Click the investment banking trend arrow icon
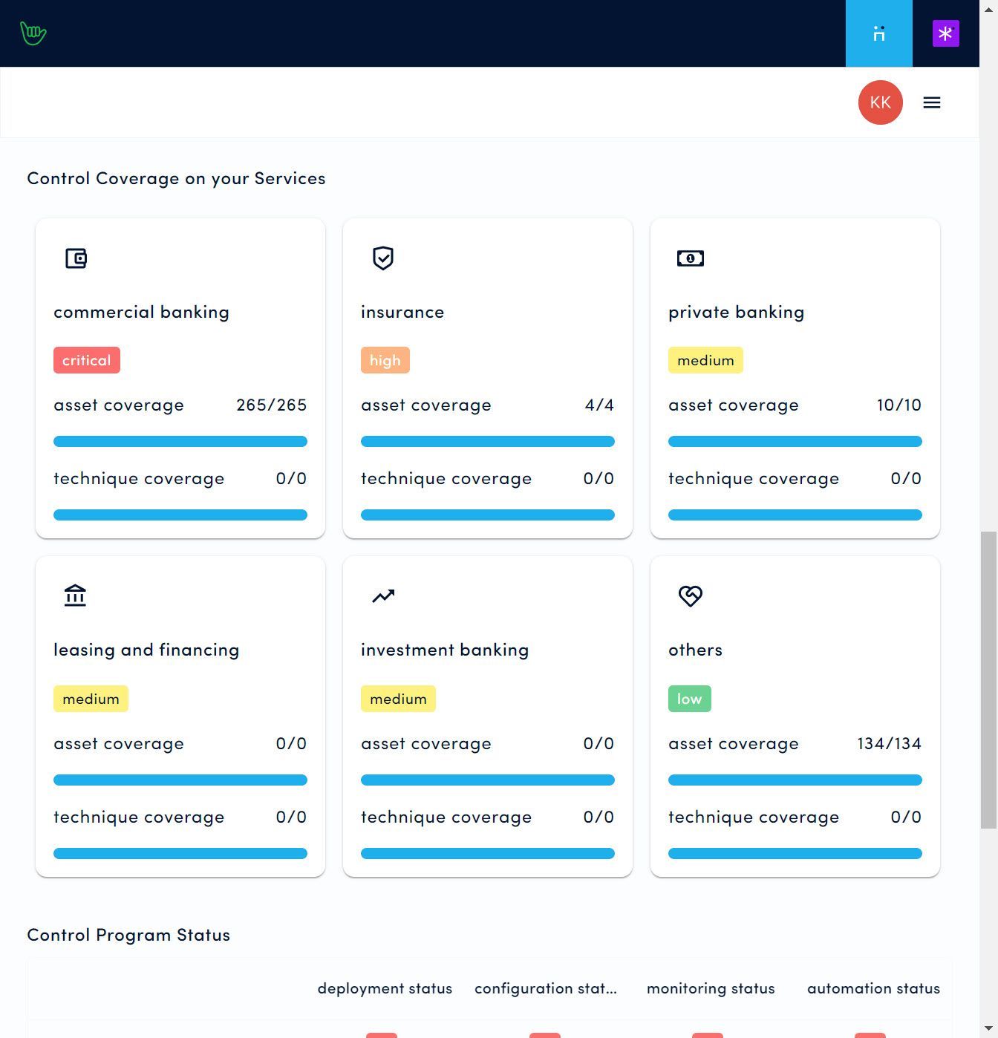Viewport: 998px width, 1038px height. pyautogui.click(x=383, y=595)
